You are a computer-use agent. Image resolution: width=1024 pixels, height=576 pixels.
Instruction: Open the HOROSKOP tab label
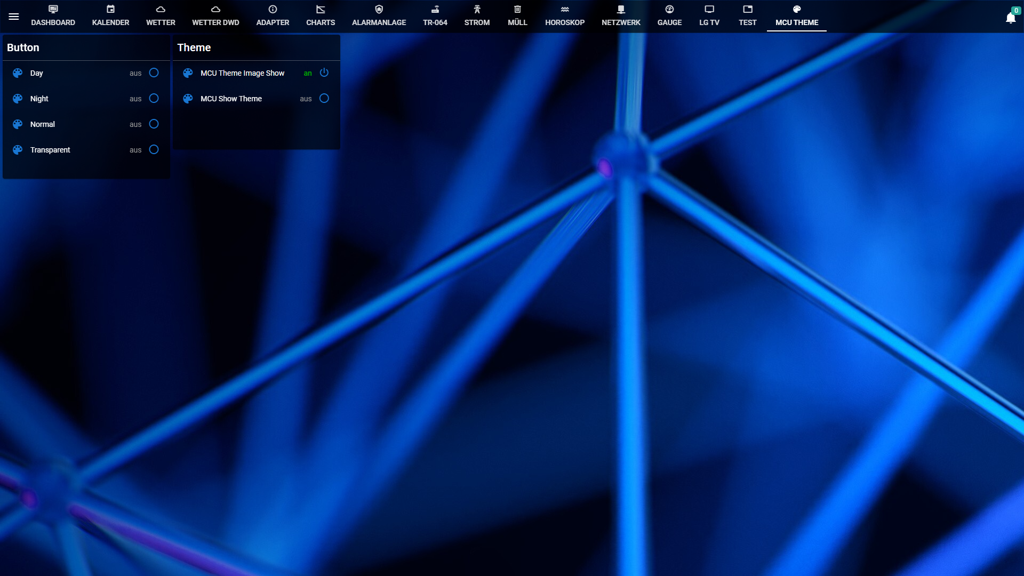(565, 22)
